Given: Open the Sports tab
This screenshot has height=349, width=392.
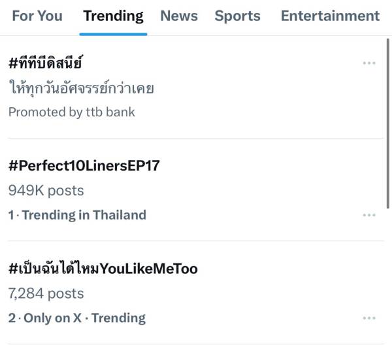Looking at the screenshot, I should tap(237, 16).
